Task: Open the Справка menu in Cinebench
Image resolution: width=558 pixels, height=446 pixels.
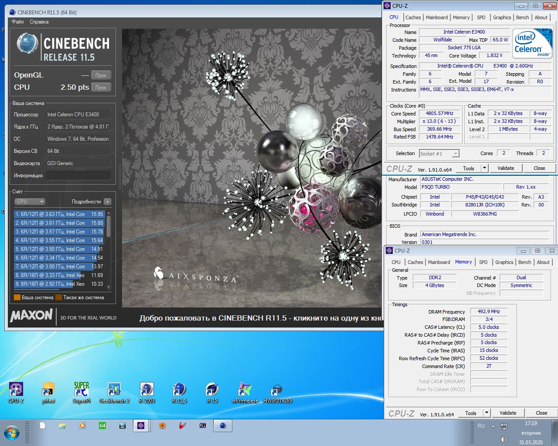Action: point(39,22)
